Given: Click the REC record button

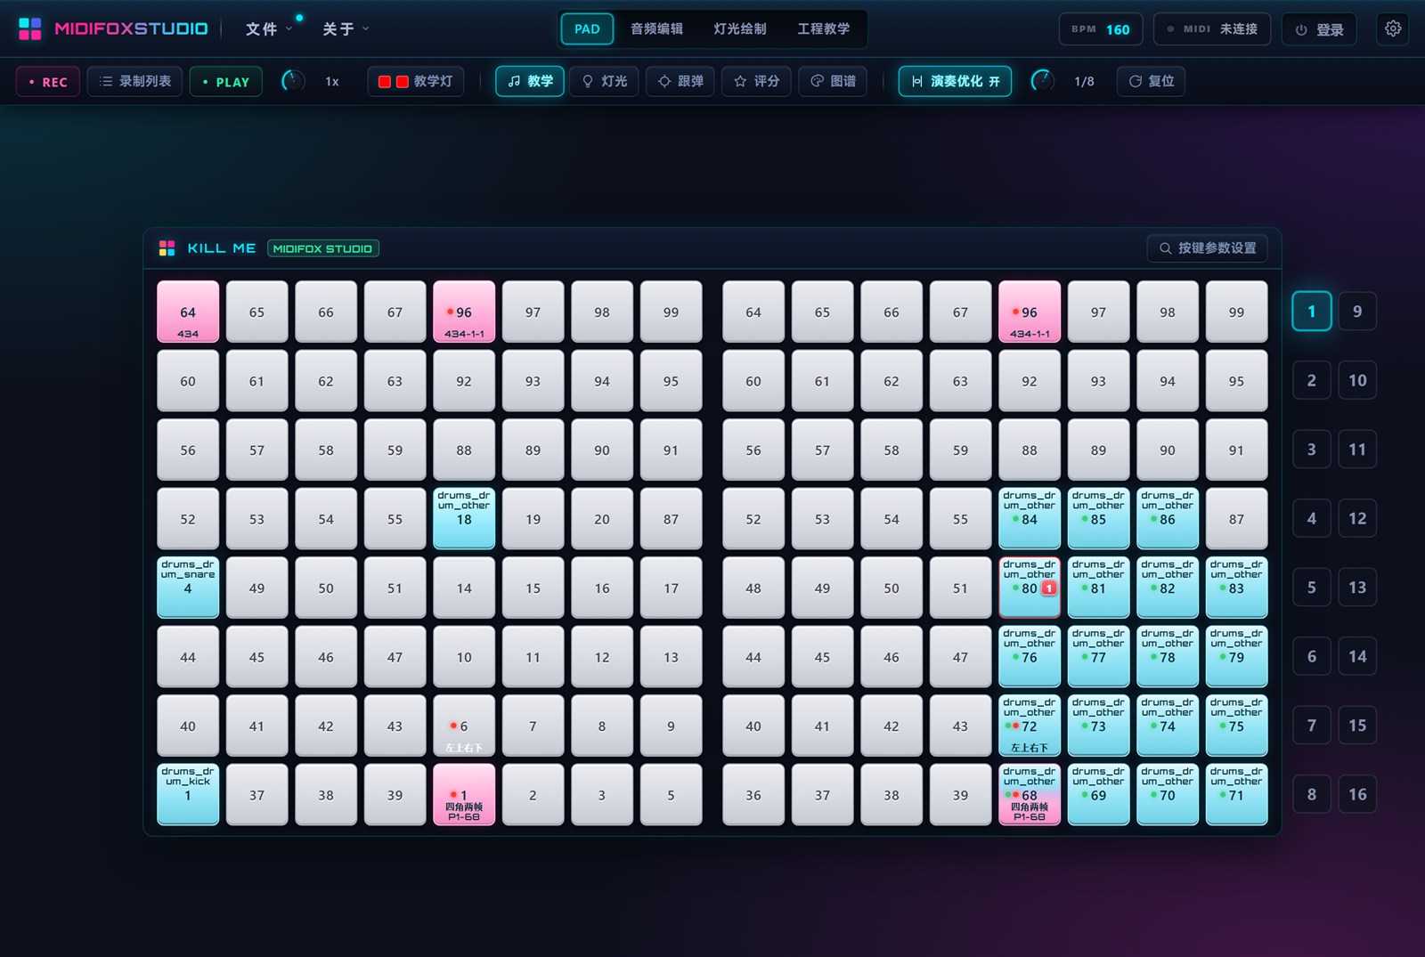Looking at the screenshot, I should (x=48, y=81).
